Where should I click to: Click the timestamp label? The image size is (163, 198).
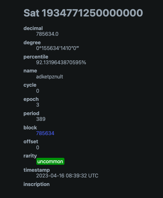pos(37,170)
